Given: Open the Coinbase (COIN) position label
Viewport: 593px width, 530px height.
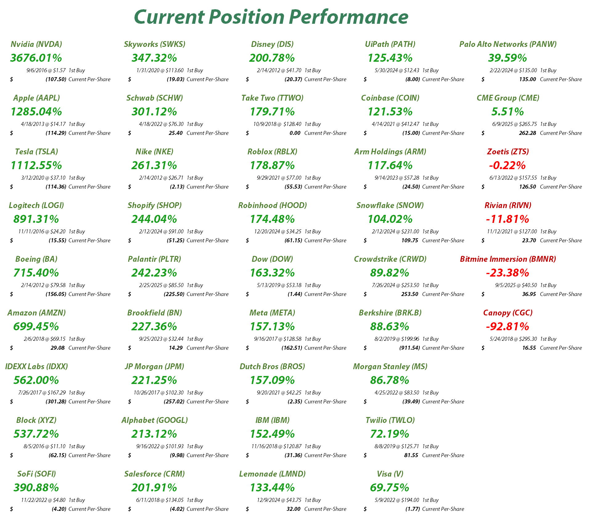Looking at the screenshot, I should tap(390, 98).
